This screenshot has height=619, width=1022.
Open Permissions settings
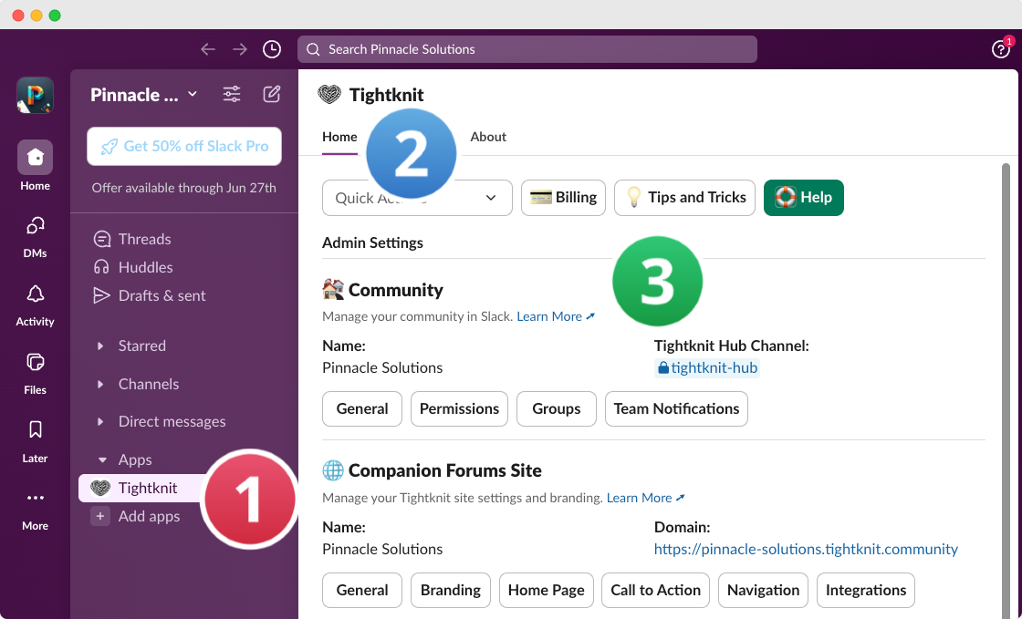(460, 408)
